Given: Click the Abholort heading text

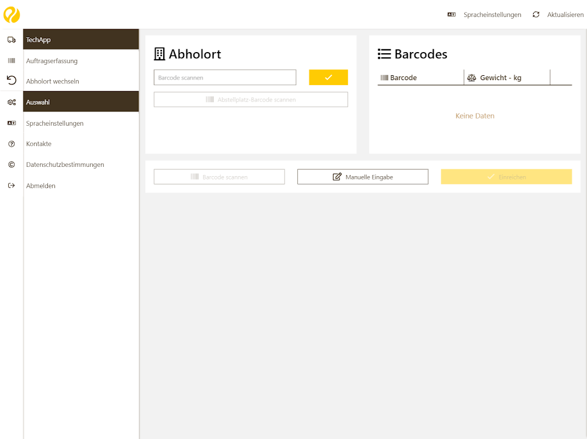Looking at the screenshot, I should (195, 54).
